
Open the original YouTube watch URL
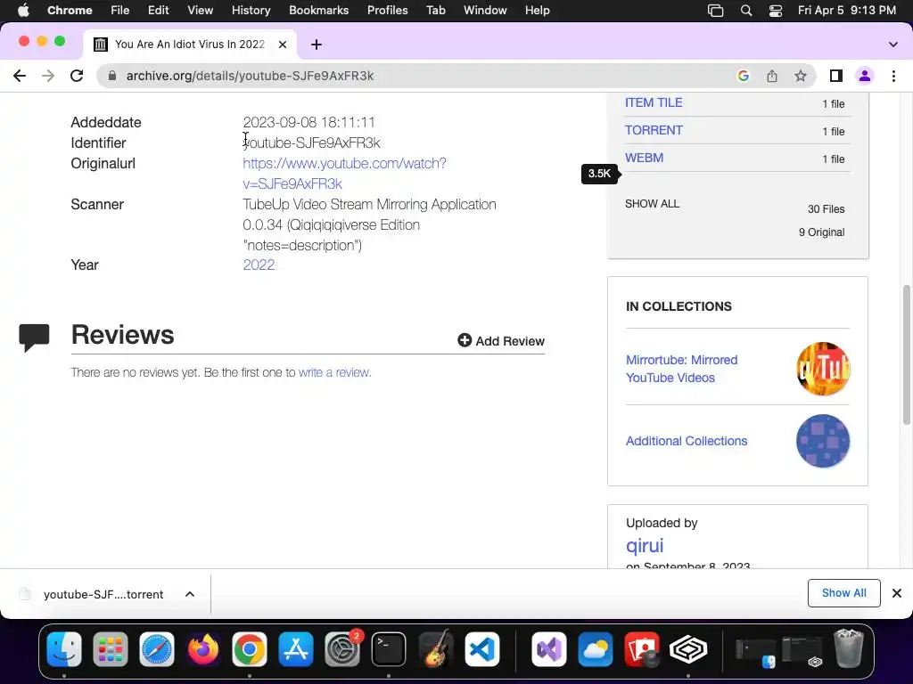344,174
